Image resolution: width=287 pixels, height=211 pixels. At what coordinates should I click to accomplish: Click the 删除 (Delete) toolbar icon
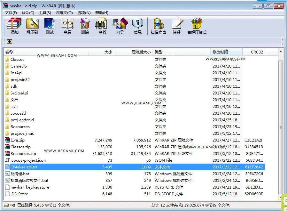(85, 26)
